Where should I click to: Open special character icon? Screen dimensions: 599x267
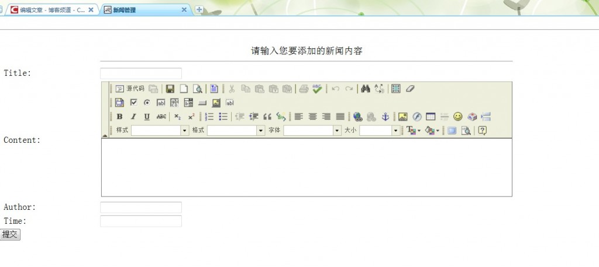tap(472, 117)
